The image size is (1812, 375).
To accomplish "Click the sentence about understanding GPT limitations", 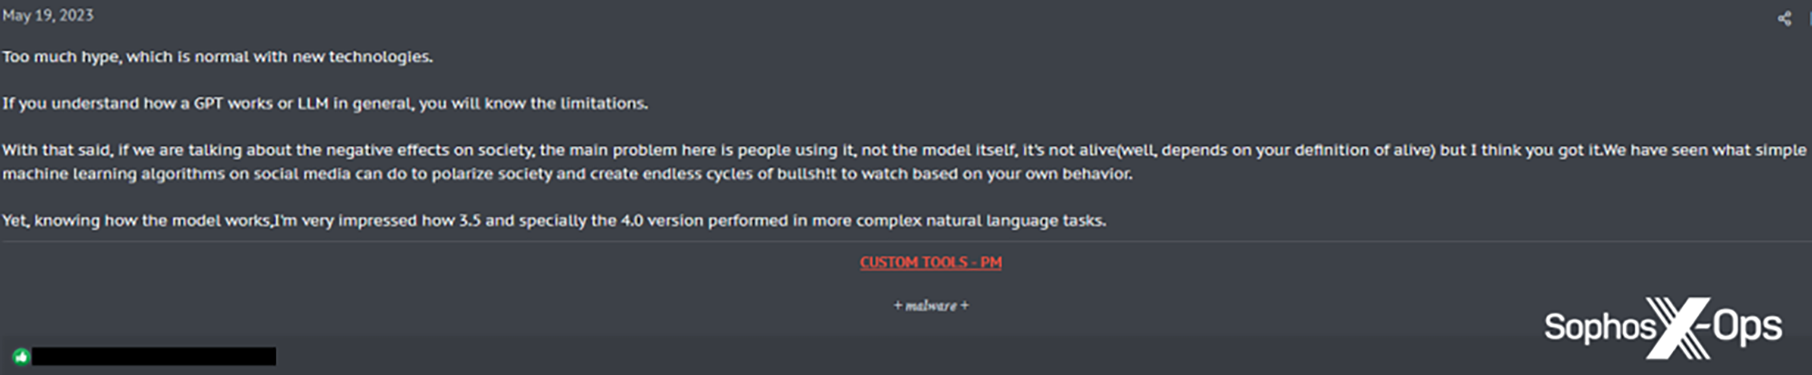I will pos(325,104).
